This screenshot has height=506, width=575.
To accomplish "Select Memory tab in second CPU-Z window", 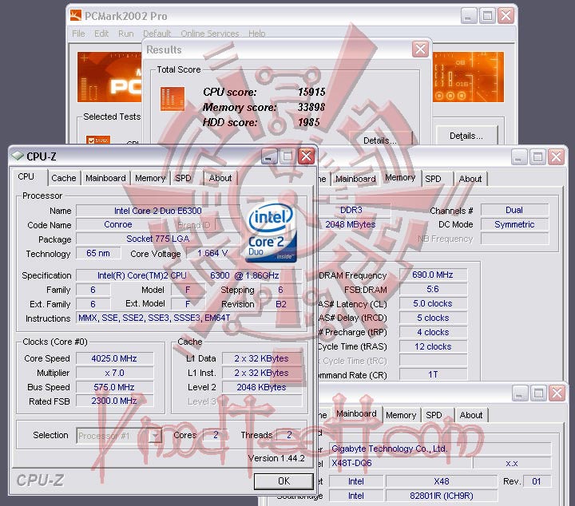I will point(400,178).
